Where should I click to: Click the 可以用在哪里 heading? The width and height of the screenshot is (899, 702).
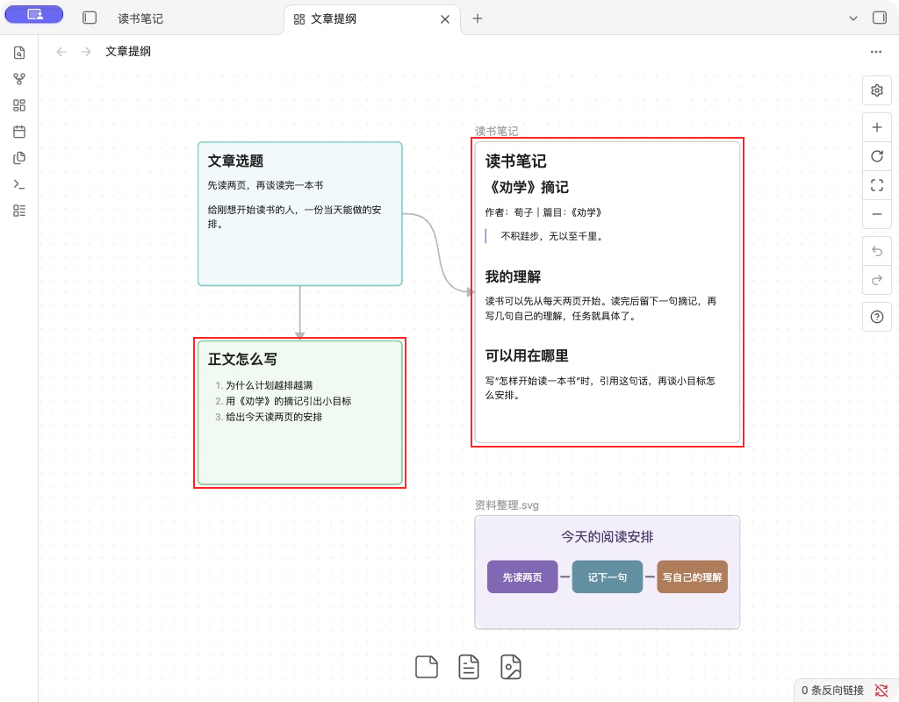pos(527,356)
